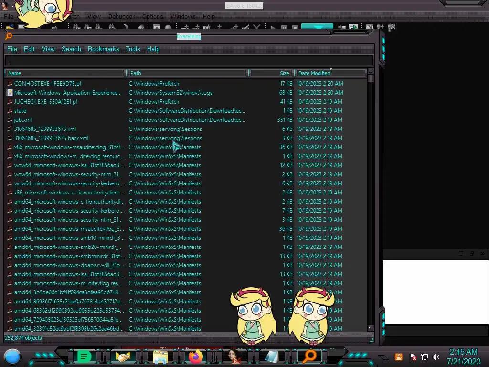Viewport: 489px width, 367px height.
Task: Click the 351 KB size cell
Action: (x=285, y=120)
